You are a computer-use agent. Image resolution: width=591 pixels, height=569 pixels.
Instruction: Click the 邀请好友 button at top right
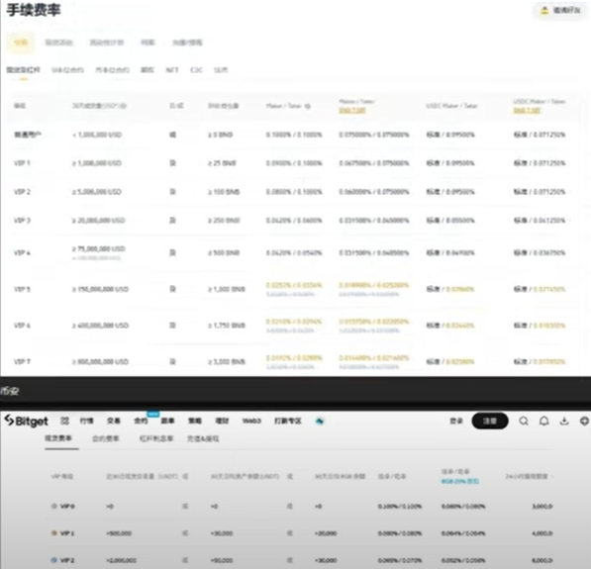click(561, 10)
